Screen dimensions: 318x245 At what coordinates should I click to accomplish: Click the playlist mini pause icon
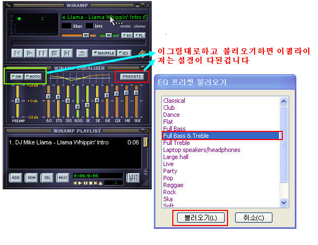pyautogui.click(x=86, y=183)
